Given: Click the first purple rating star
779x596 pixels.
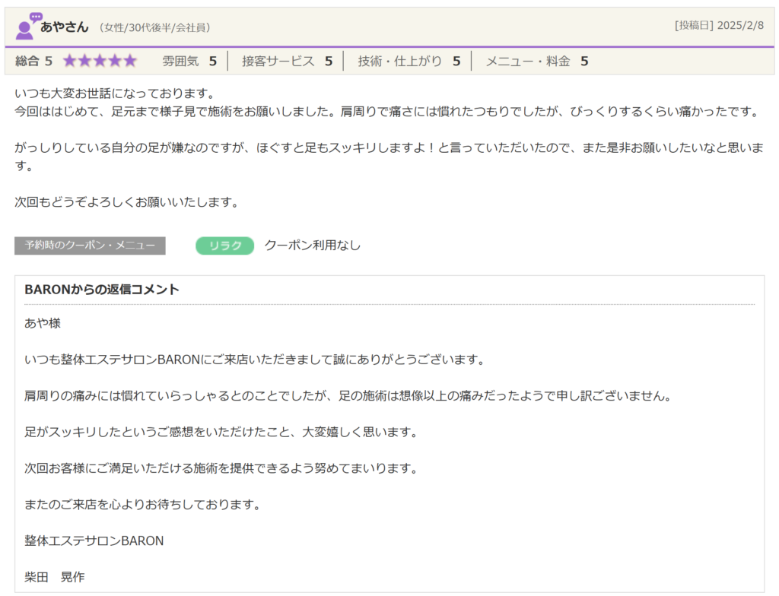Looking at the screenshot, I should click(70, 61).
